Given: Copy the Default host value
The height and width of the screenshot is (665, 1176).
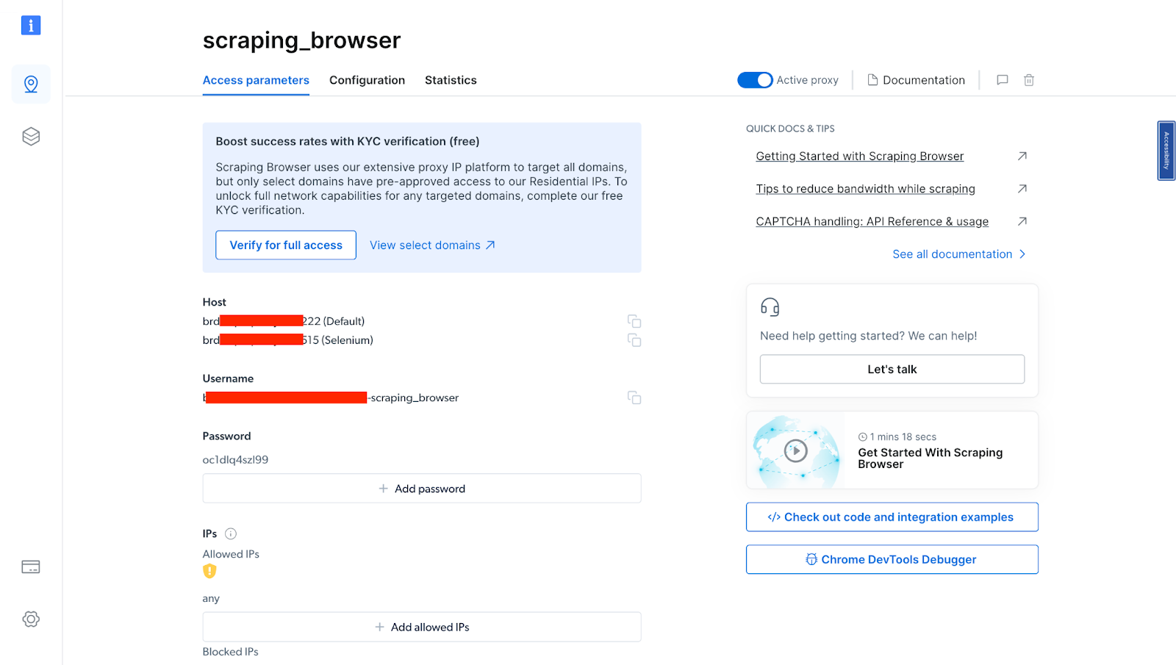Looking at the screenshot, I should pos(634,321).
